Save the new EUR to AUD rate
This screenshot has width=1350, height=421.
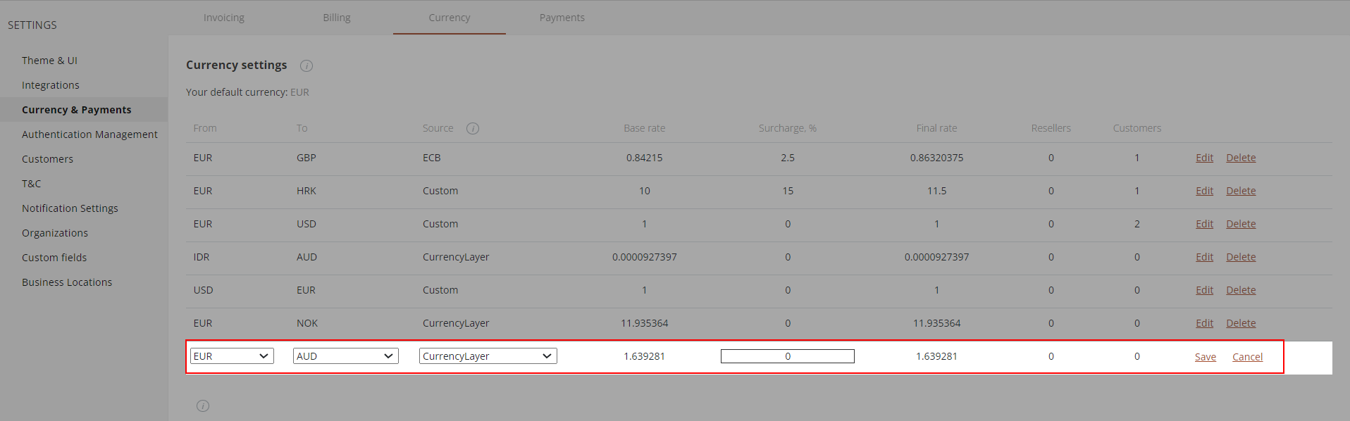tap(1206, 357)
